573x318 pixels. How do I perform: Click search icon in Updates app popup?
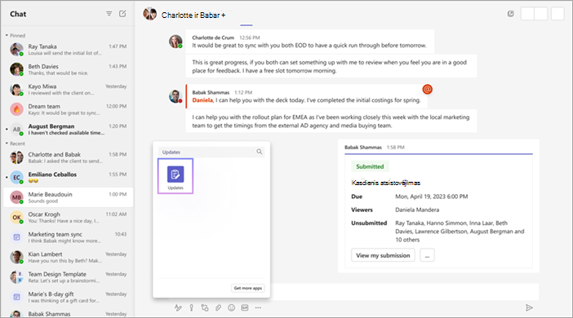pyautogui.click(x=259, y=152)
